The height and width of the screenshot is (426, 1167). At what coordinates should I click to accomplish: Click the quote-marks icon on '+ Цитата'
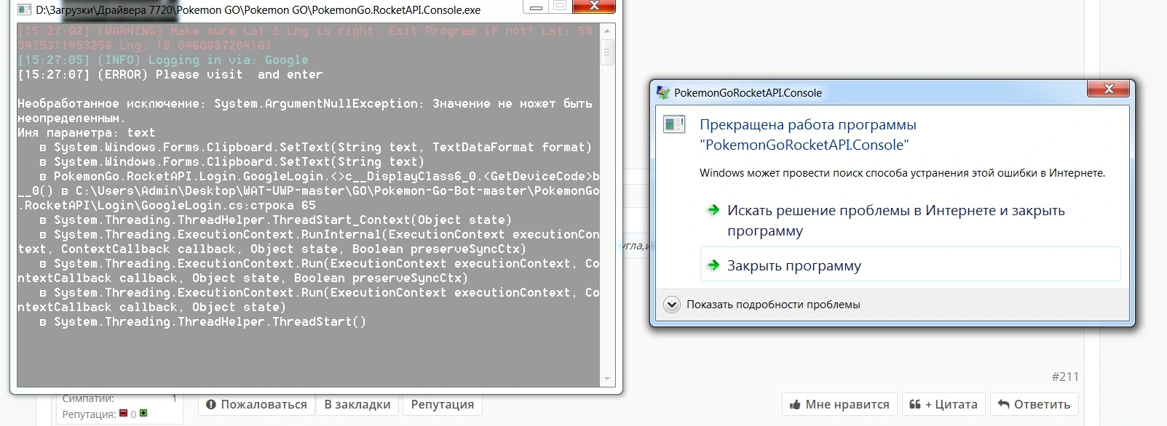click(915, 404)
